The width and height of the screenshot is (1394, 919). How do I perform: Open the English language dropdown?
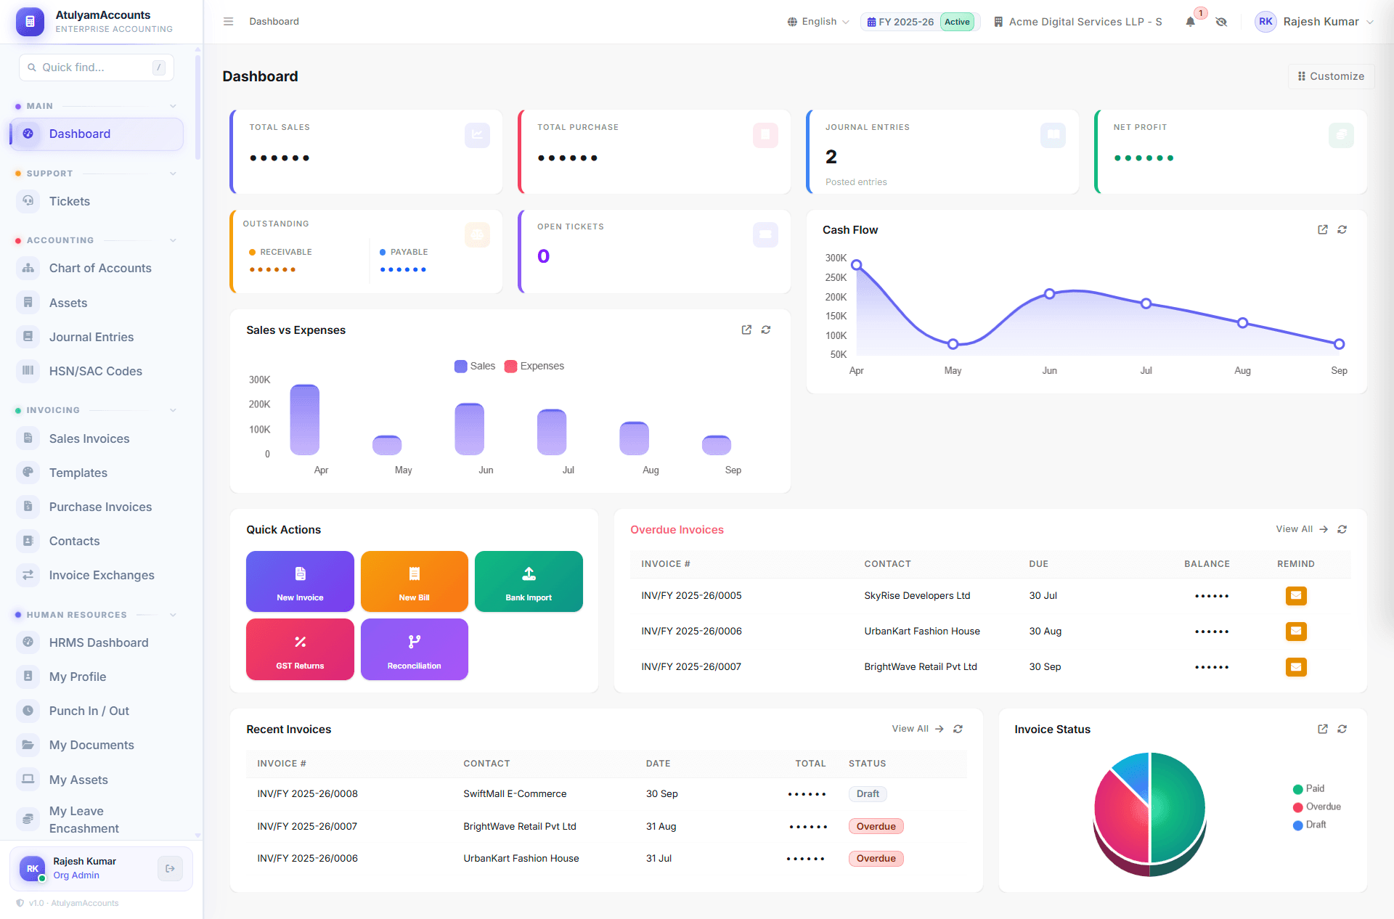(x=818, y=22)
